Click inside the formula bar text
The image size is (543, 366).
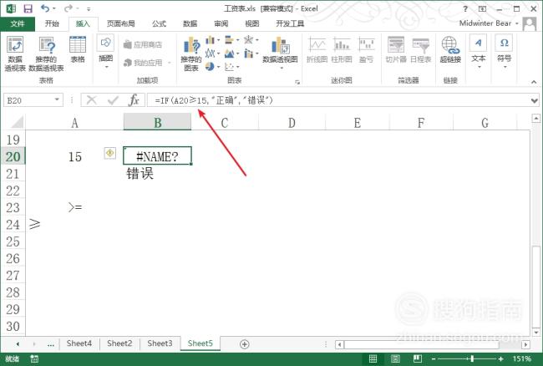(214, 100)
